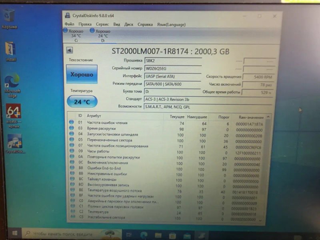Screen dimensions: 320x240
Task: Open the CrystalDisk desktop shortcut
Action: click(x=15, y=144)
